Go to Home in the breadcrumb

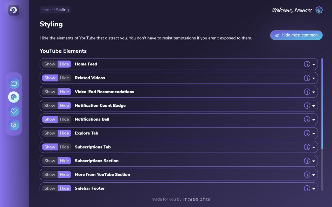[47, 10]
